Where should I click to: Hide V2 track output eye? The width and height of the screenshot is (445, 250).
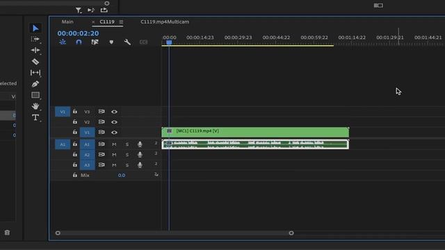(114, 122)
